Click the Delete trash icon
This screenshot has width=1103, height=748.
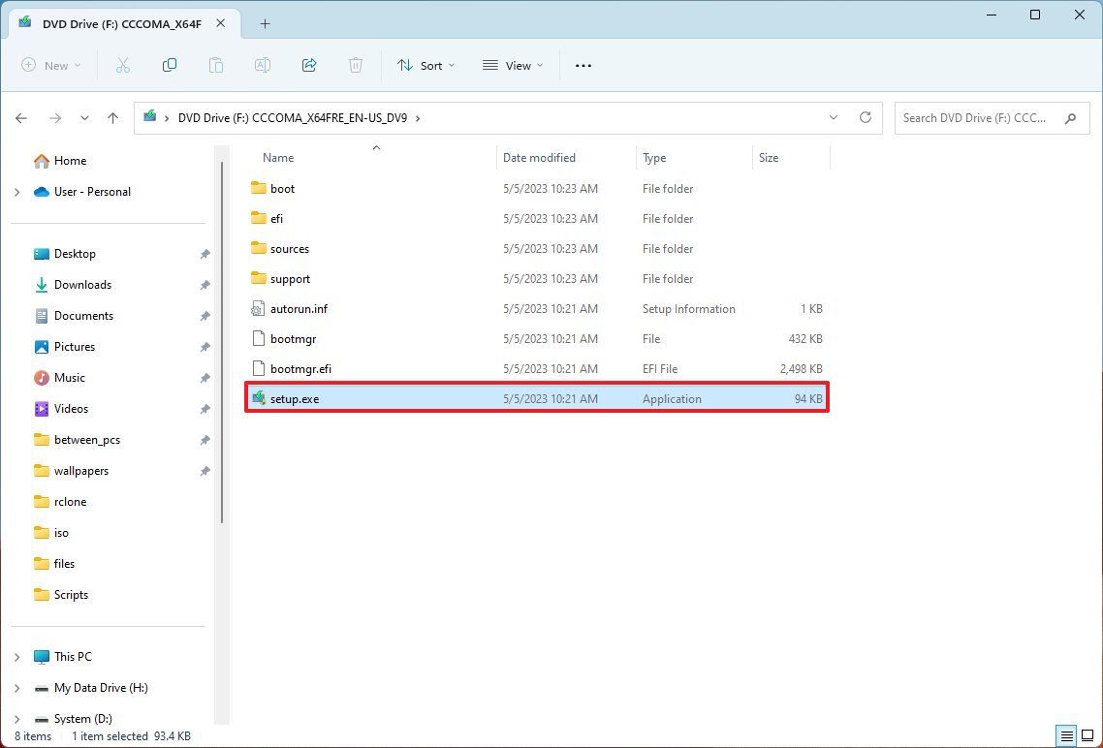click(x=355, y=65)
